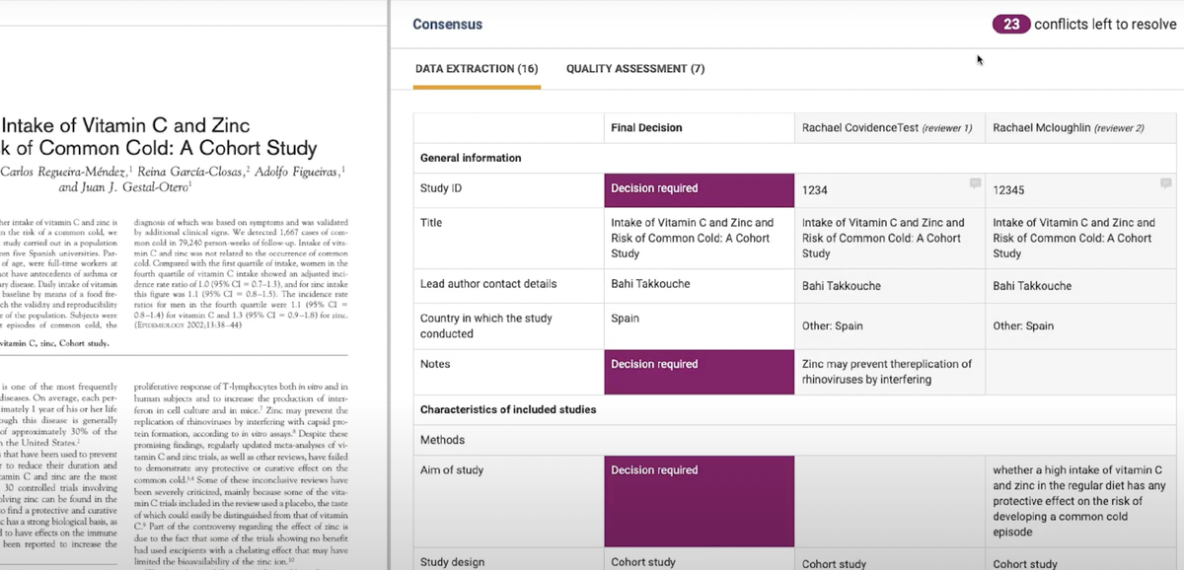Select reviewer 1 Study ID value 1234

coord(815,189)
